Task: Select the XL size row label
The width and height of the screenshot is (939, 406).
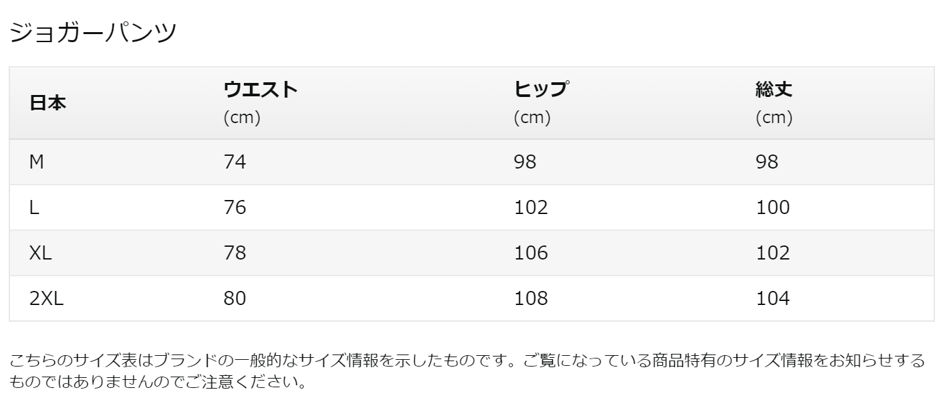Action: [41, 253]
